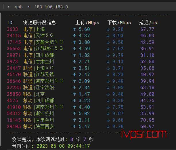Click server ID 36646

(x=14, y=81)
